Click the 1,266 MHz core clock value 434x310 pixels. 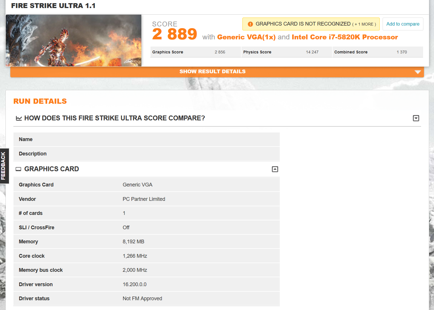(x=135, y=256)
